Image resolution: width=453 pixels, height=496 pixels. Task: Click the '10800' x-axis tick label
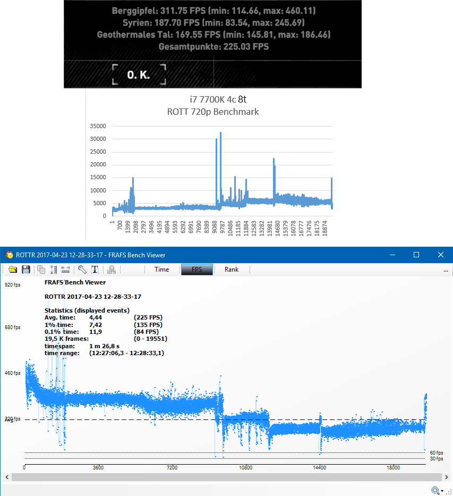pos(246,467)
